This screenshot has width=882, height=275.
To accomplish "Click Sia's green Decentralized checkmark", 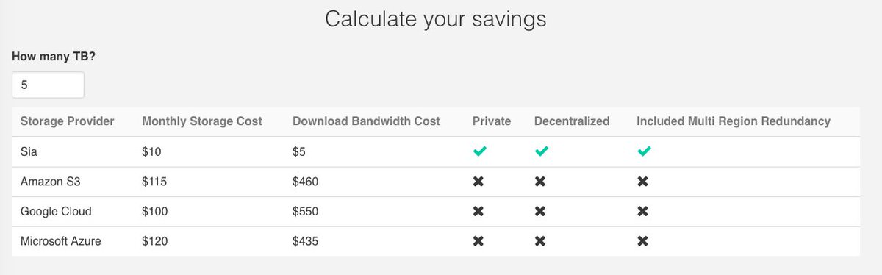I will coord(542,151).
